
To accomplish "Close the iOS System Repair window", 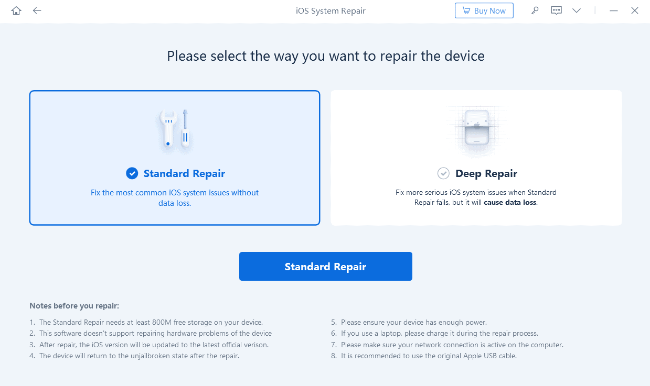I will point(635,10).
